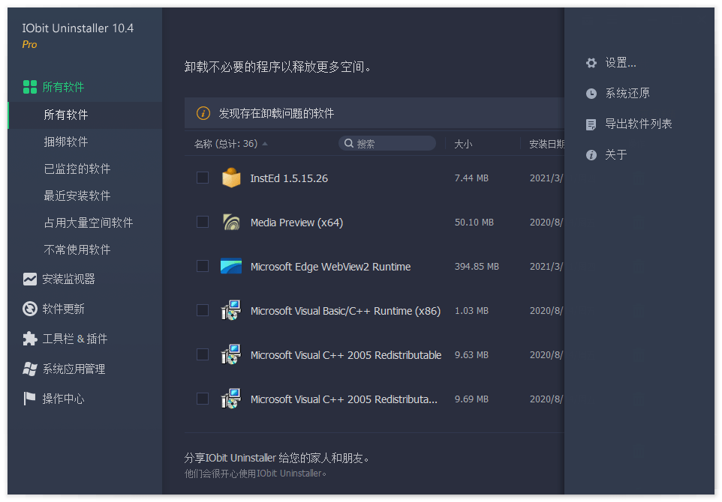
Task: Click the 搜索 input field
Action: [387, 143]
